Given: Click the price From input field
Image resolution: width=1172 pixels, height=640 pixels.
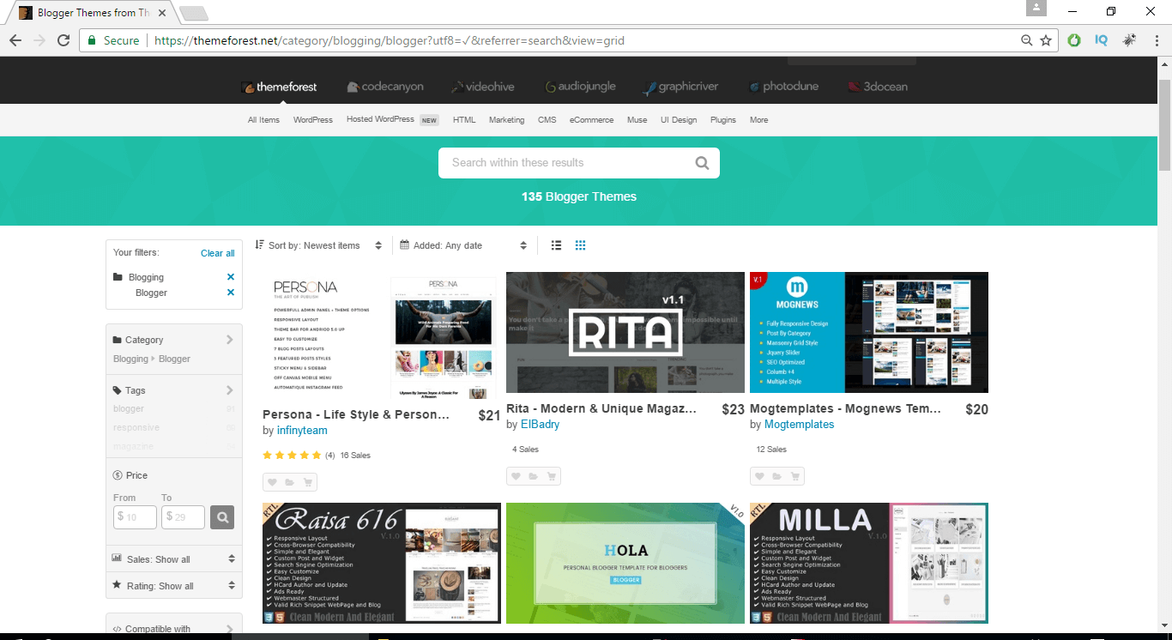Looking at the screenshot, I should pos(135,517).
